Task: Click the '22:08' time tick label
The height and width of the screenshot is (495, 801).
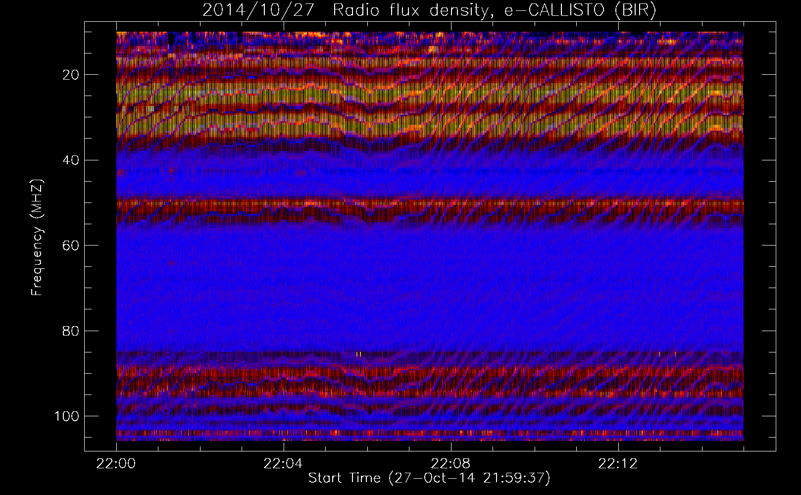Action: pos(451,463)
